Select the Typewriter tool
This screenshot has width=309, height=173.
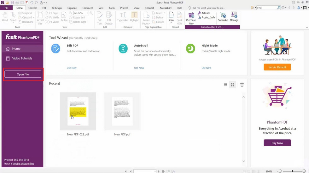123,17
